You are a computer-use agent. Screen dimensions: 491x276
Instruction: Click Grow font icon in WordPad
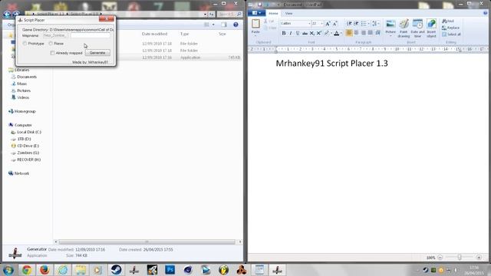(x=328, y=24)
